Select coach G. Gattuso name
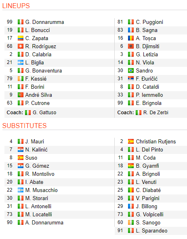The width and height of the screenshot is (187, 239). point(44,113)
